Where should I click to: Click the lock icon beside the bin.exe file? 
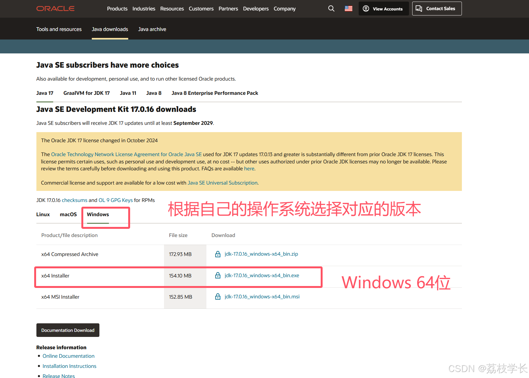218,275
